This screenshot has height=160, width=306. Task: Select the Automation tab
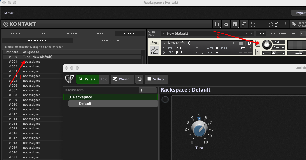point(130,34)
